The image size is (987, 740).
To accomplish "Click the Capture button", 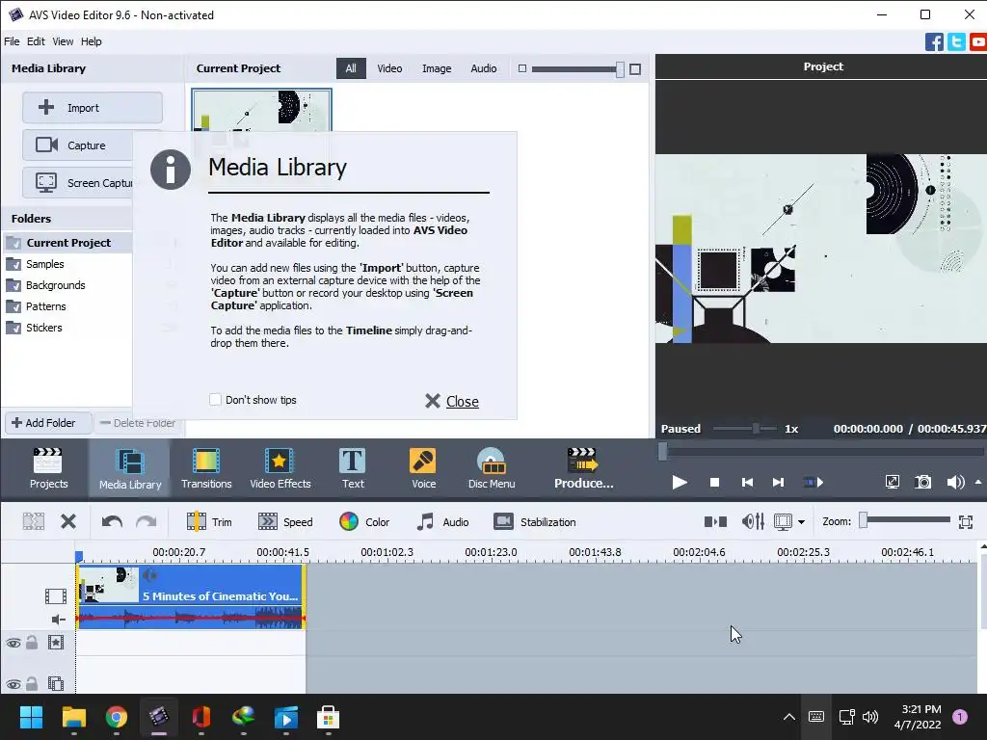I will 77,145.
